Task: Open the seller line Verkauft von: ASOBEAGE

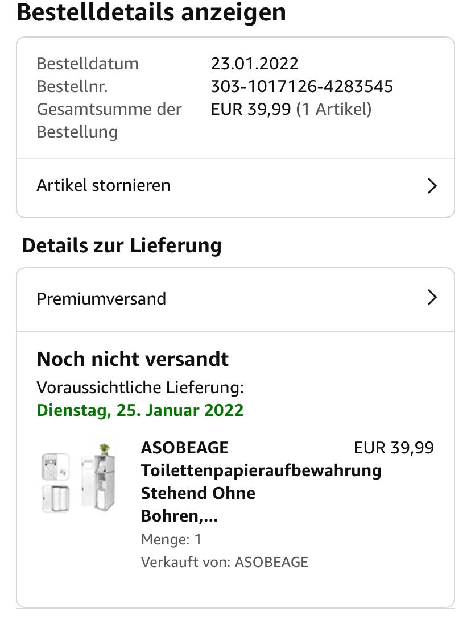Action: 224,562
